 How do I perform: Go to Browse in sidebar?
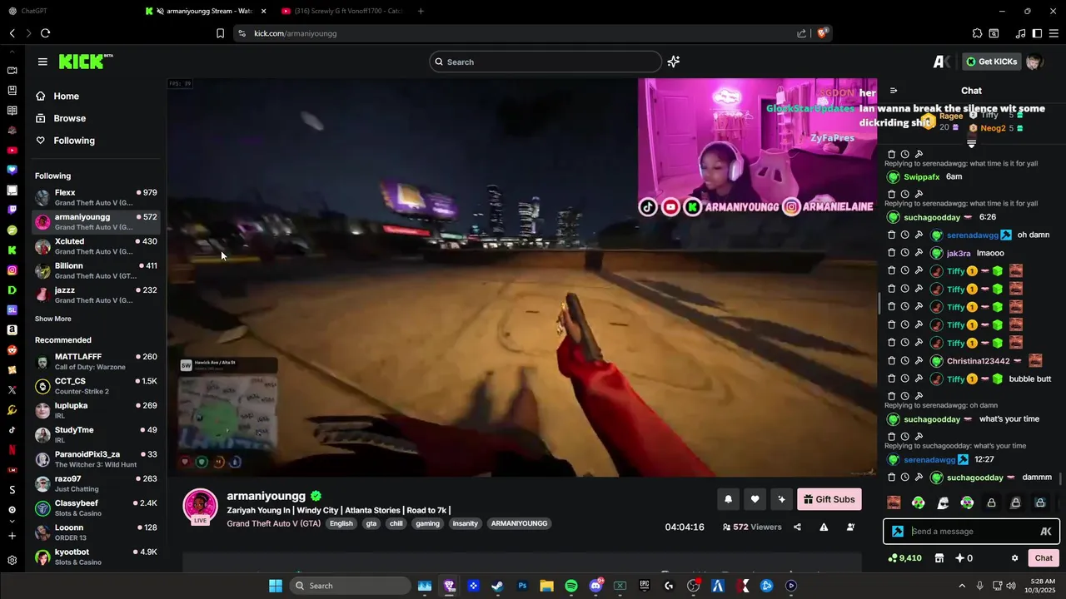pos(60,118)
